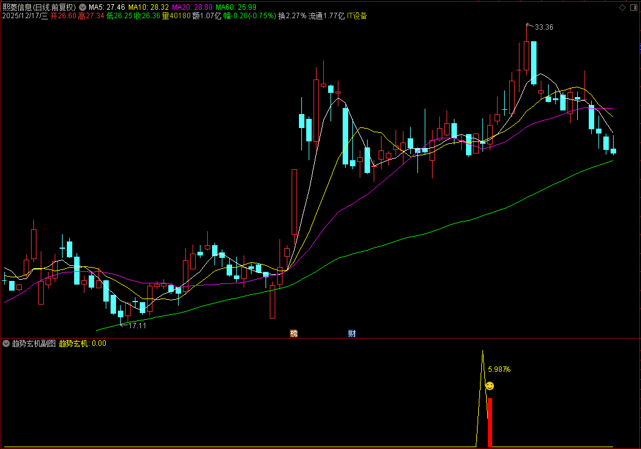Click the red signal bar in sub-chart
This screenshot has width=641, height=449.
pyautogui.click(x=490, y=422)
